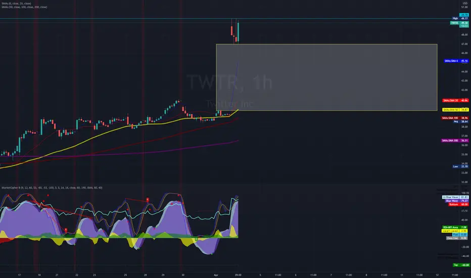Click the SMAs (50, close, 100, close, 200, close) legend
The image size is (471, 278).
pyautogui.click(x=24, y=7)
